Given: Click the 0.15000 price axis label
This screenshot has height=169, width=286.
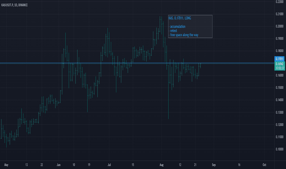Looking at the screenshot, I should (280, 88).
